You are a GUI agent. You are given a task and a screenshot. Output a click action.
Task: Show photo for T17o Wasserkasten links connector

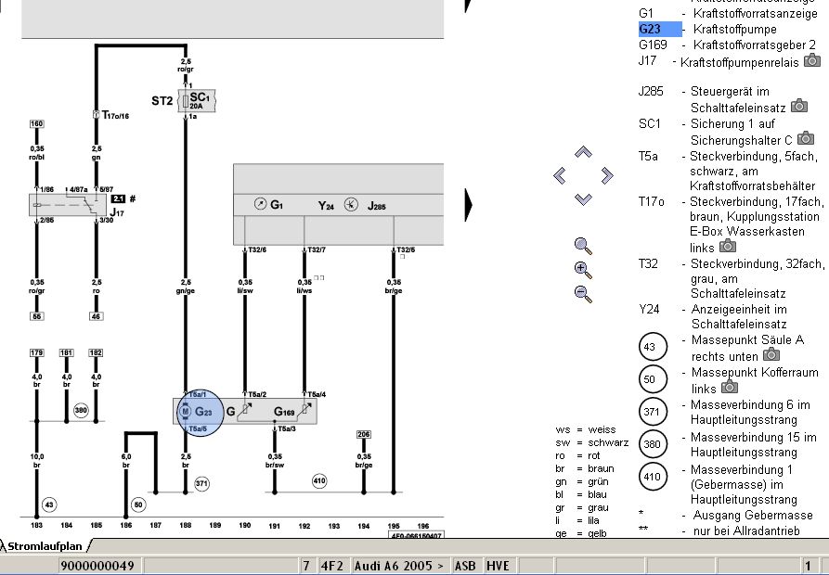tap(728, 247)
